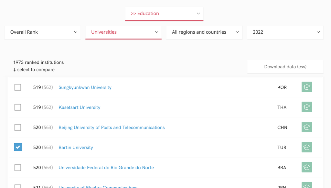Click graduation cap icon for Sungkyunkwan University

[x=307, y=87]
